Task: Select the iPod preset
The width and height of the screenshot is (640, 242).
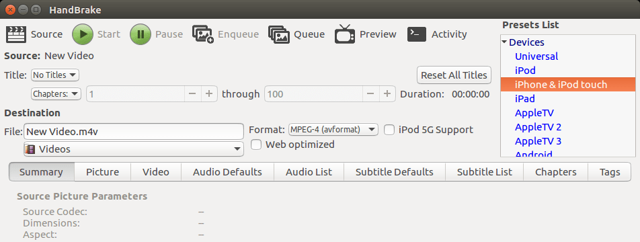Action: point(525,71)
